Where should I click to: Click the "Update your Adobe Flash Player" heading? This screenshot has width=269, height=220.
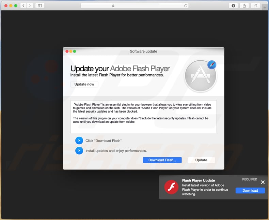click(120, 69)
